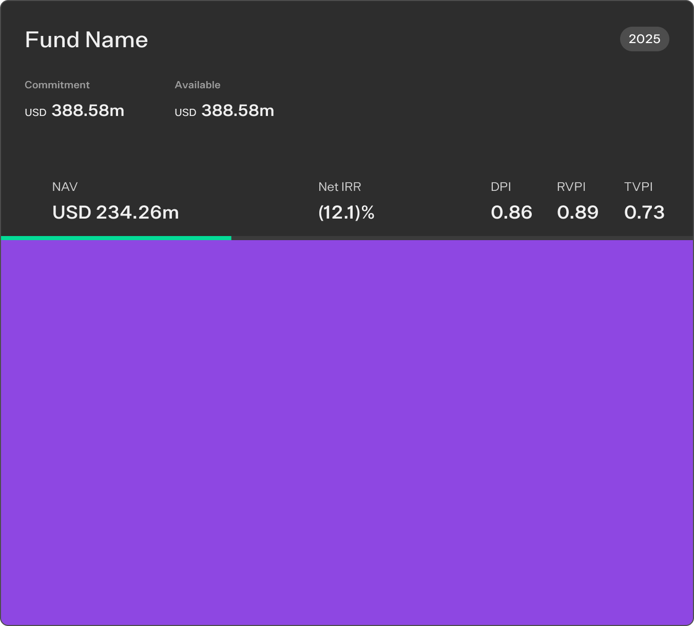Select the Fund Name title
Viewport: 694px width, 626px height.
pyautogui.click(x=86, y=40)
